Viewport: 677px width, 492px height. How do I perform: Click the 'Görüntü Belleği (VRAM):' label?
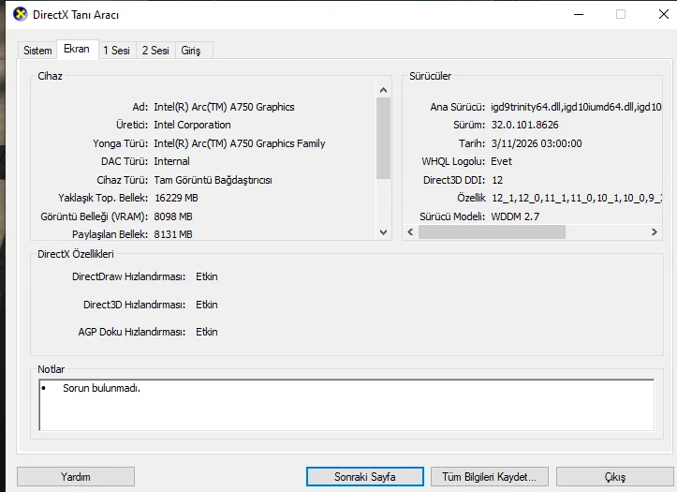click(x=95, y=216)
